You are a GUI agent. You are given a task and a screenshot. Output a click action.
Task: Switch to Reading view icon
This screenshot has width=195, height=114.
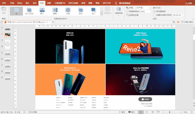click(x=153, y=112)
